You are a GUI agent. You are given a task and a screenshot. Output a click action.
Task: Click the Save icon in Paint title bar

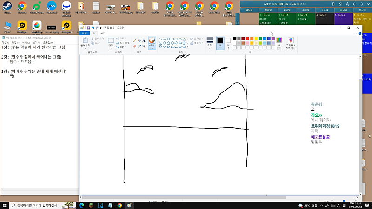tap(88, 28)
